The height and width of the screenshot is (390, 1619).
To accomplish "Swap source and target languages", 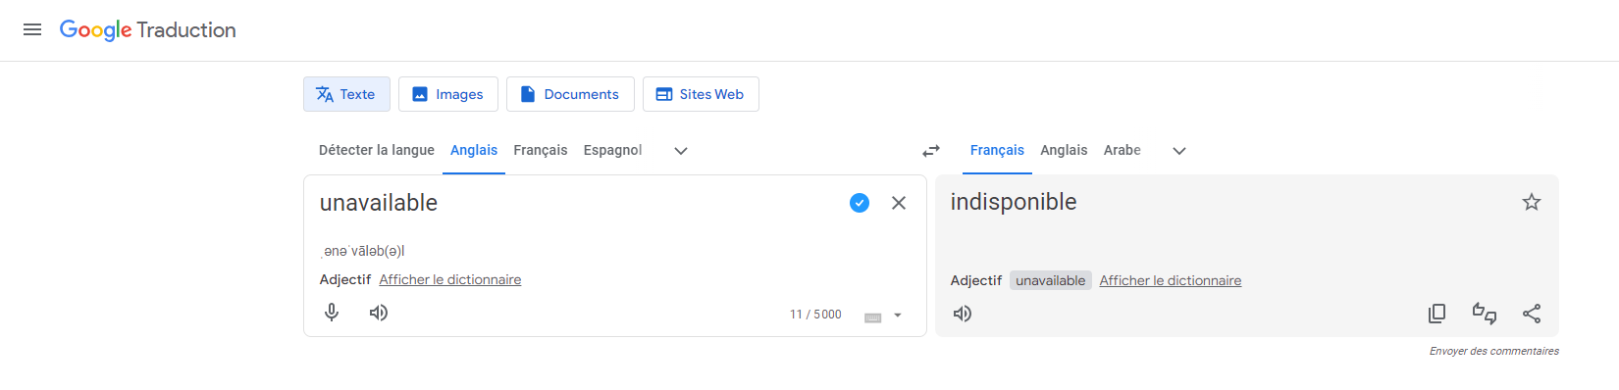I will (931, 151).
